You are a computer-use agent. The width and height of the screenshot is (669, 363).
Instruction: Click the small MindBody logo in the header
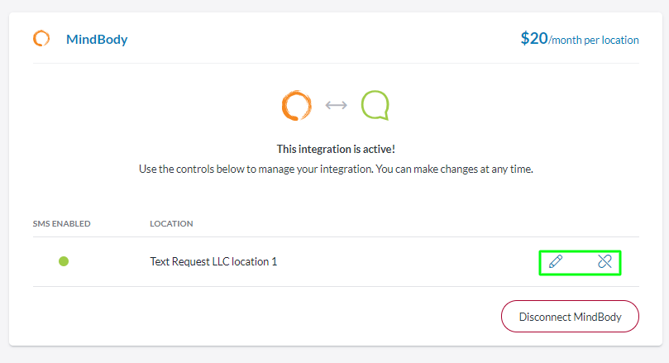pyautogui.click(x=41, y=38)
